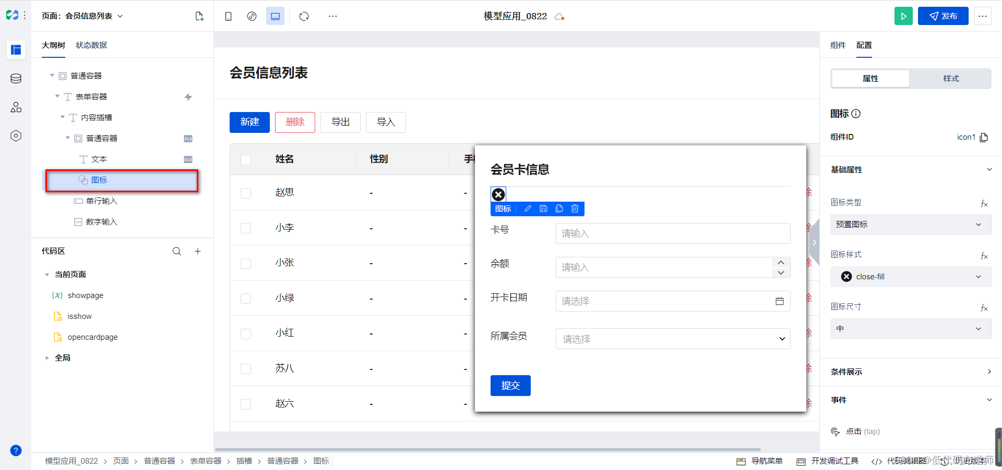
Task: Click the new page icon
Action: pyautogui.click(x=199, y=16)
